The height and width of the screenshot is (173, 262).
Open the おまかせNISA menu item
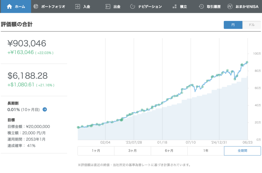(243, 6)
